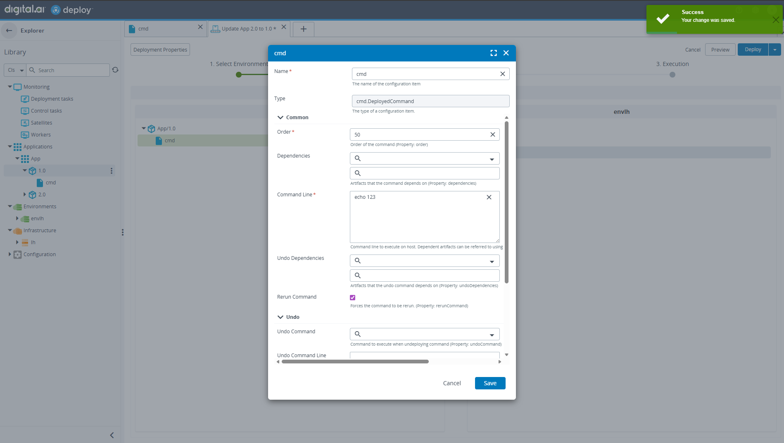Image resolution: width=784 pixels, height=443 pixels.
Task: Click the fullscreen icon in cmd dialog
Action: 494,53
